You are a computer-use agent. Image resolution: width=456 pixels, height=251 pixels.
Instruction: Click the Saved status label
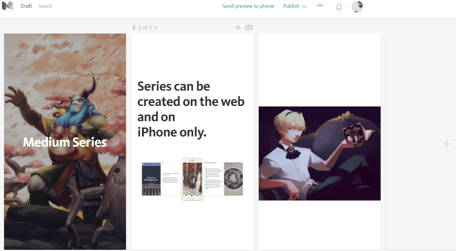(x=45, y=6)
